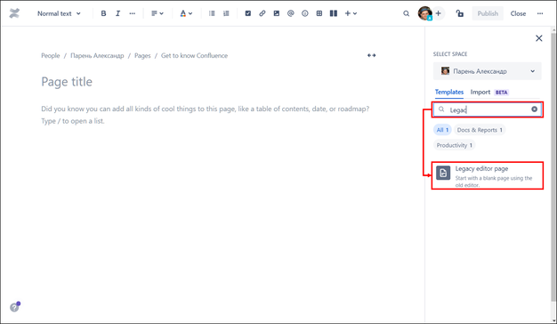The height and width of the screenshot is (324, 557).
Task: Switch to the Import tab
Action: (x=480, y=92)
